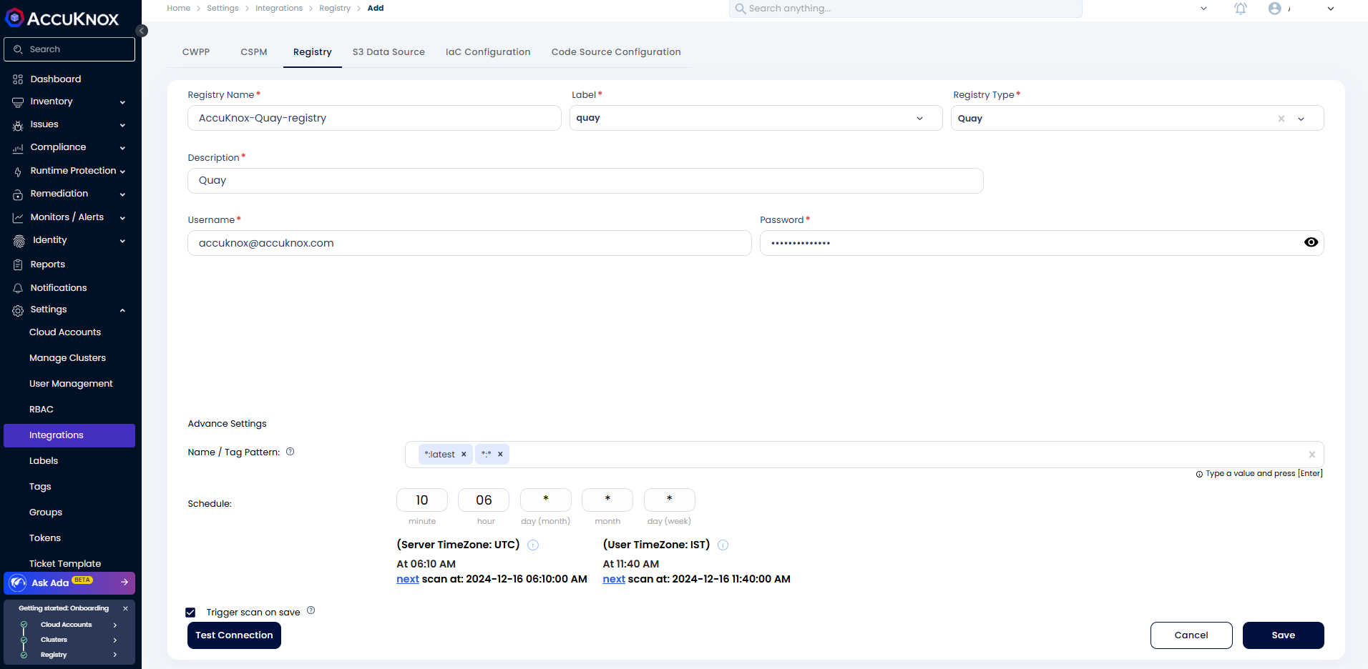Click the Cancel button
The image size is (1368, 669).
[x=1191, y=635]
